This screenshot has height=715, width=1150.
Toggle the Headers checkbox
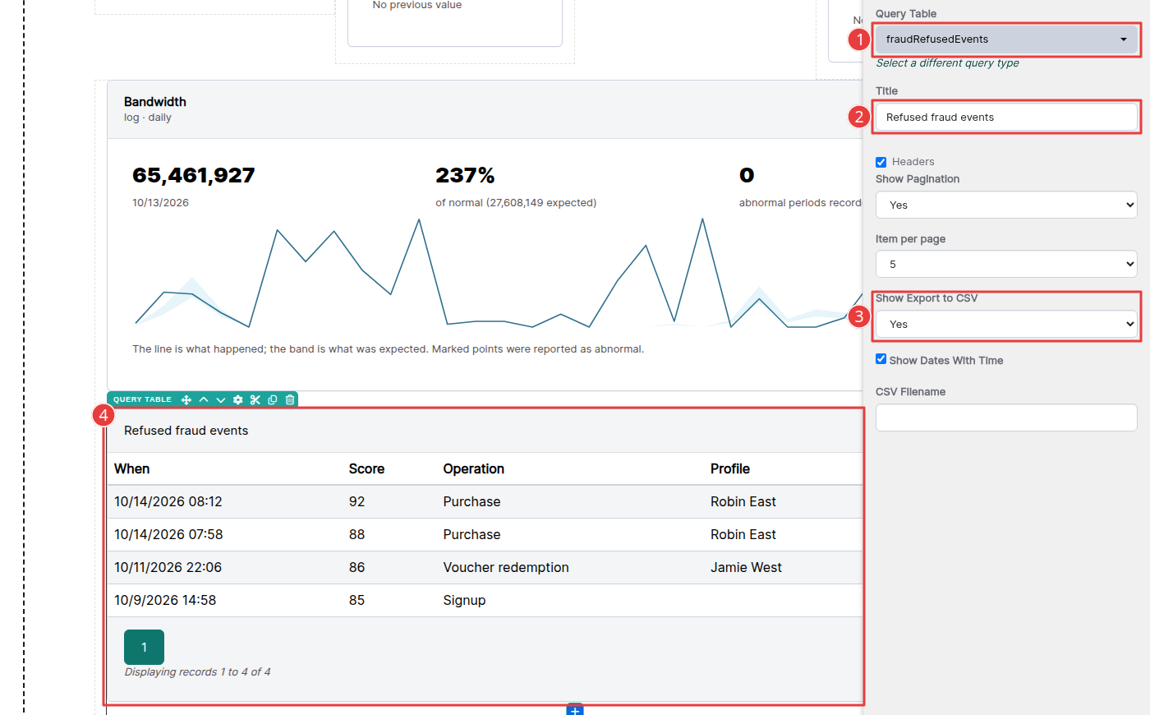(881, 162)
